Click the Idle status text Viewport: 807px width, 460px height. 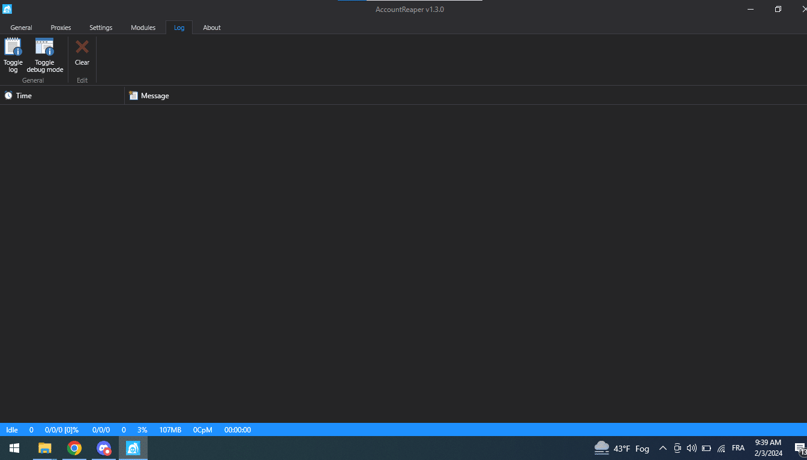[x=12, y=430]
